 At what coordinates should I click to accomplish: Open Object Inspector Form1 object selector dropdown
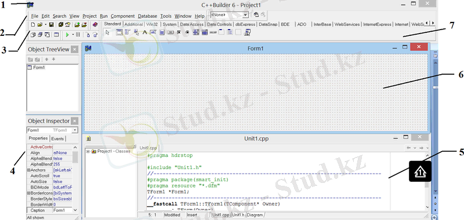pos(75,130)
